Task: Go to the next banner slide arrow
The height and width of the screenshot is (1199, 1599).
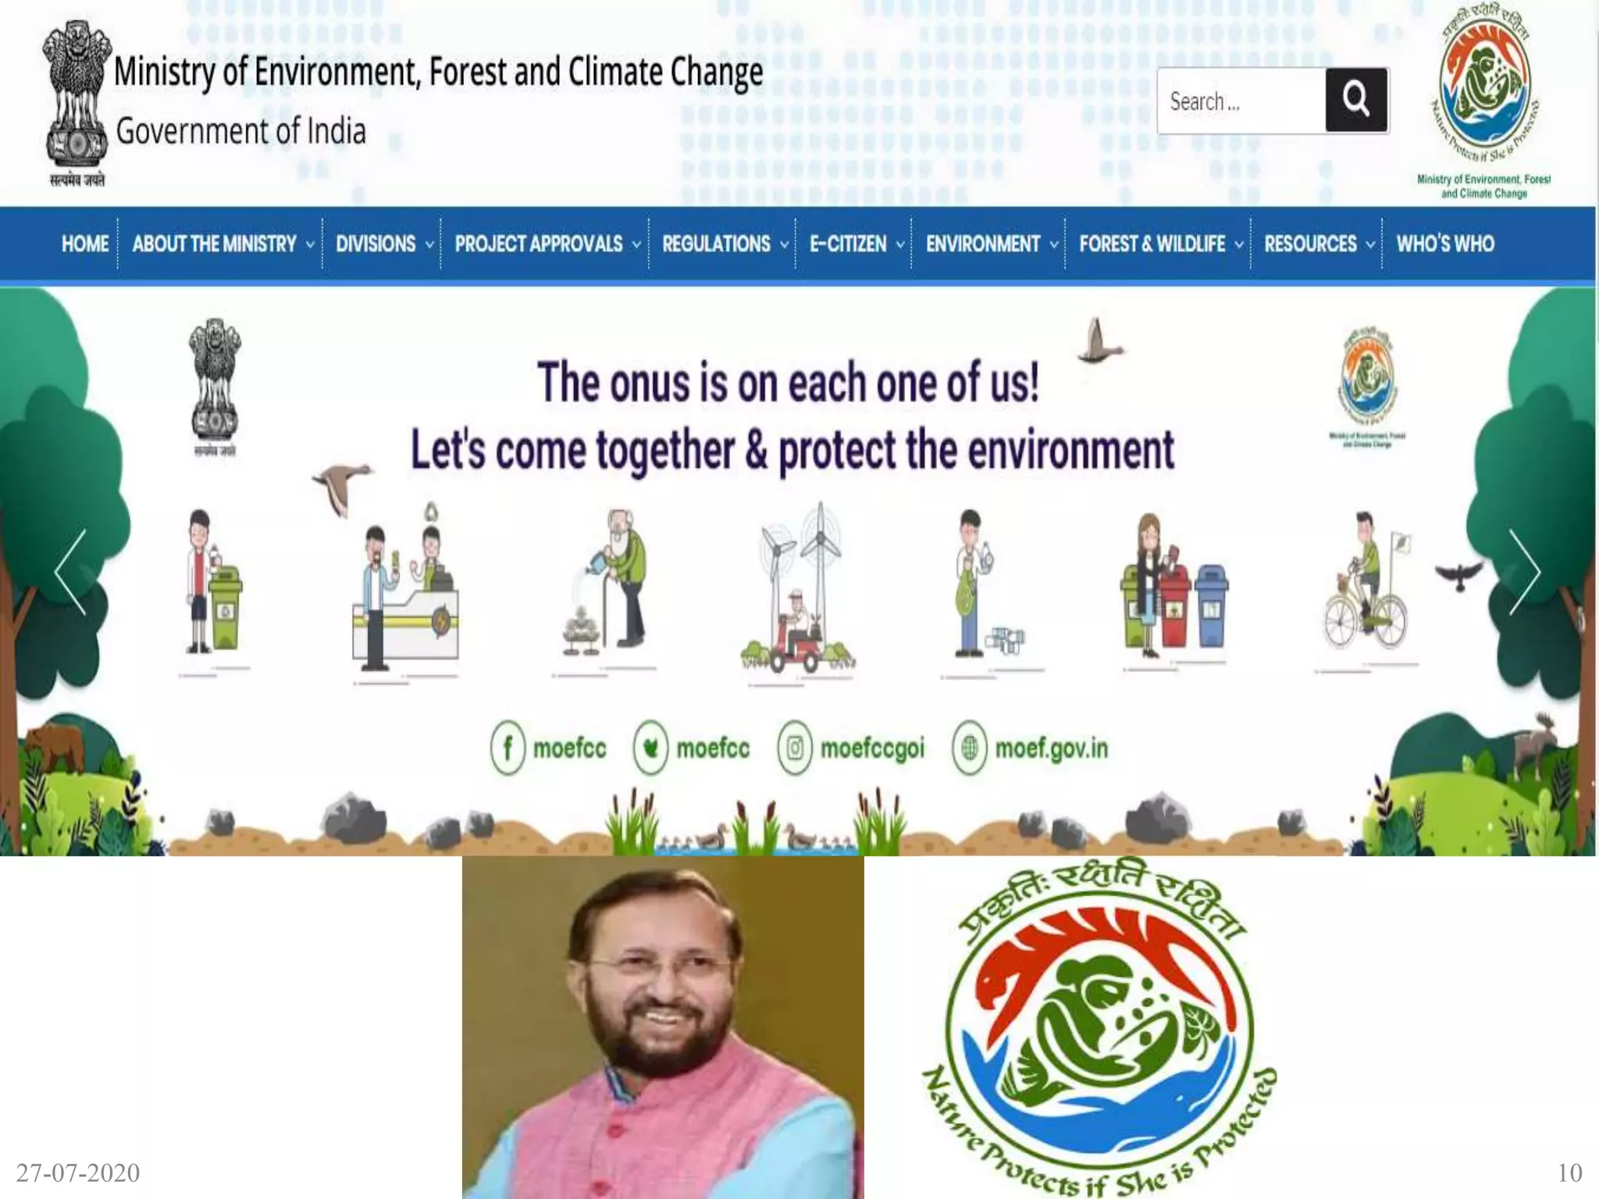Action: pyautogui.click(x=1524, y=572)
